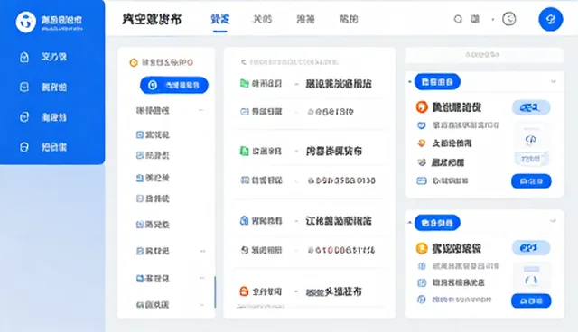Collapse the first right card using its small left triangle
The image size is (578, 332).
click(x=409, y=82)
